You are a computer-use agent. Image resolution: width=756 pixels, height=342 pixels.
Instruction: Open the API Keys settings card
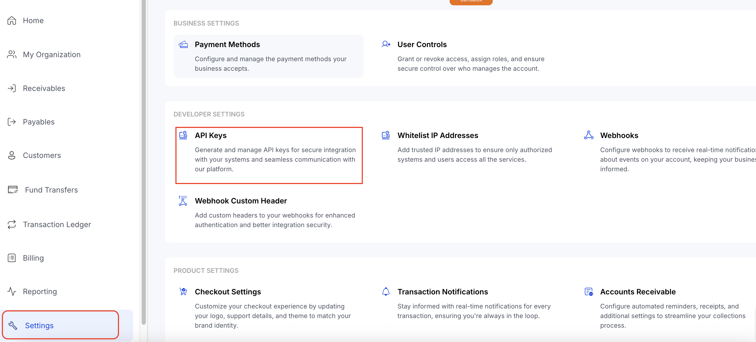point(269,155)
